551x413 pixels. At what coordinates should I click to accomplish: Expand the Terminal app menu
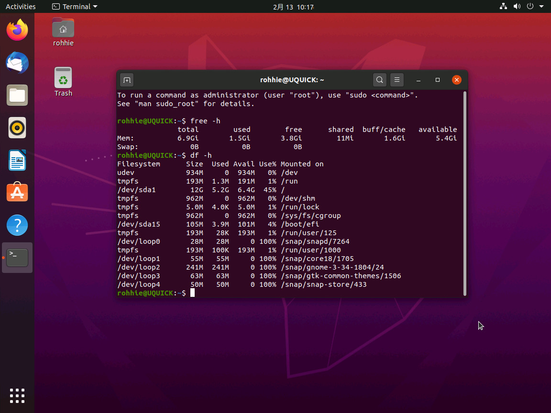tap(75, 6)
